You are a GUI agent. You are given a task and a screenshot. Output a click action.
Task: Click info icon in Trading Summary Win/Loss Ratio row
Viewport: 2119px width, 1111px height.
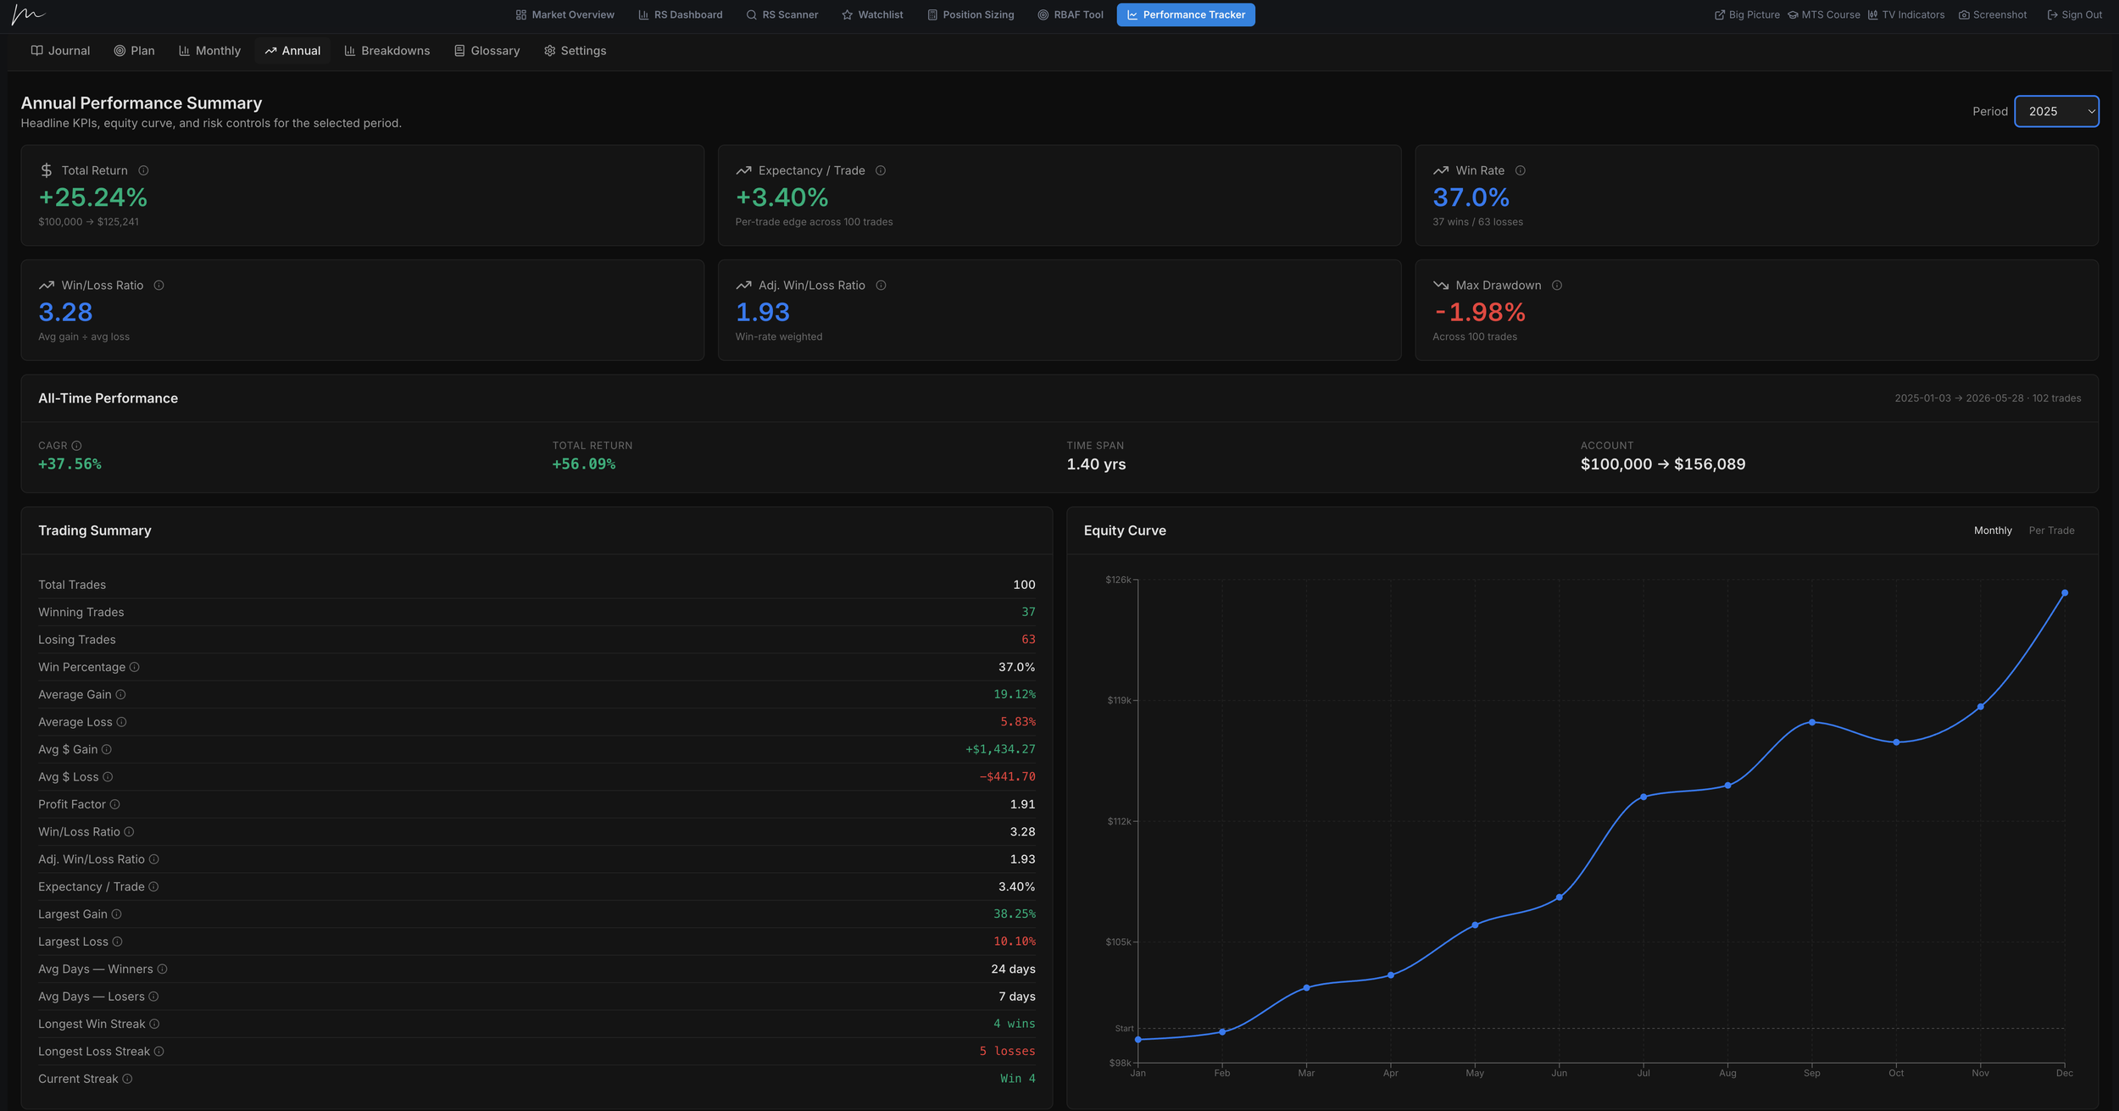(x=129, y=832)
